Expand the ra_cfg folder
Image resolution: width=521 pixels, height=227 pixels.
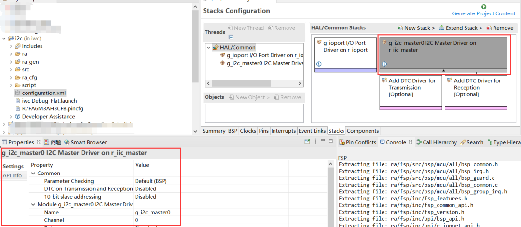click(11, 77)
